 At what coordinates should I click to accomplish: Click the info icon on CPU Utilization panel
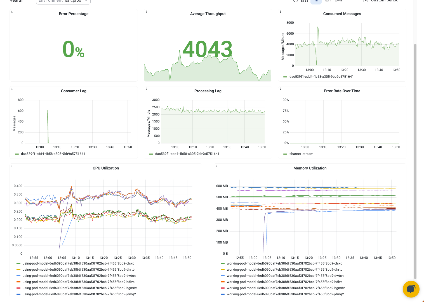coord(12,166)
